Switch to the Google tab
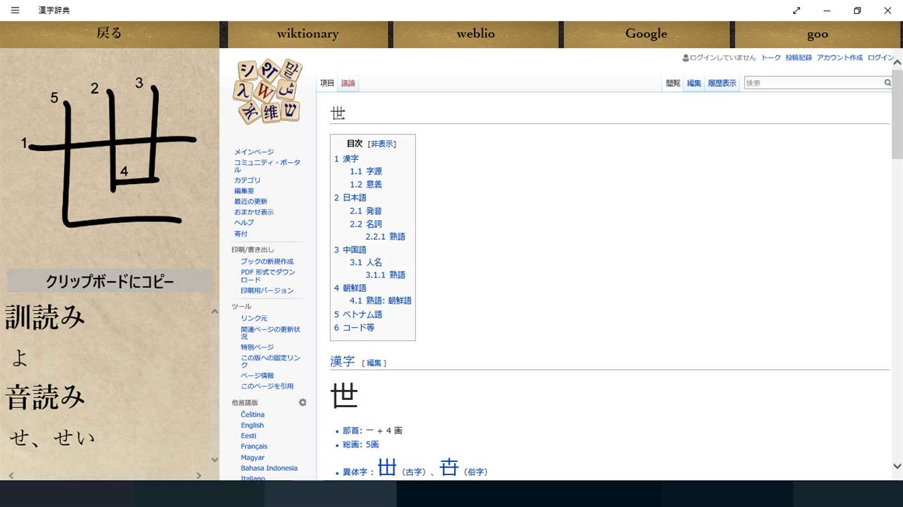The image size is (903, 507). click(646, 34)
